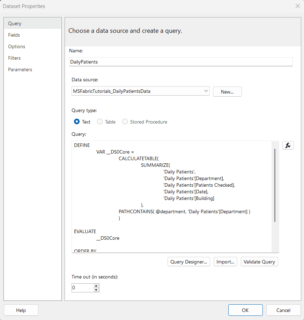The width and height of the screenshot is (304, 320).
Task: Open the expression editor fx button
Action: click(x=288, y=146)
